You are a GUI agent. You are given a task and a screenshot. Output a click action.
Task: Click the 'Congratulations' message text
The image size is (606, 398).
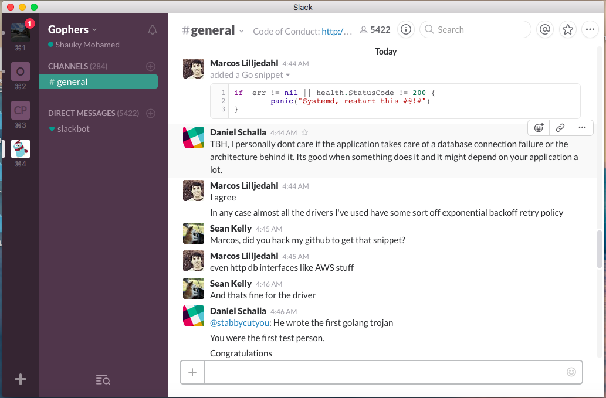(241, 353)
